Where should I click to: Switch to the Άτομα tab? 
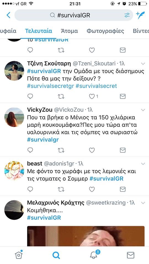[69, 31]
